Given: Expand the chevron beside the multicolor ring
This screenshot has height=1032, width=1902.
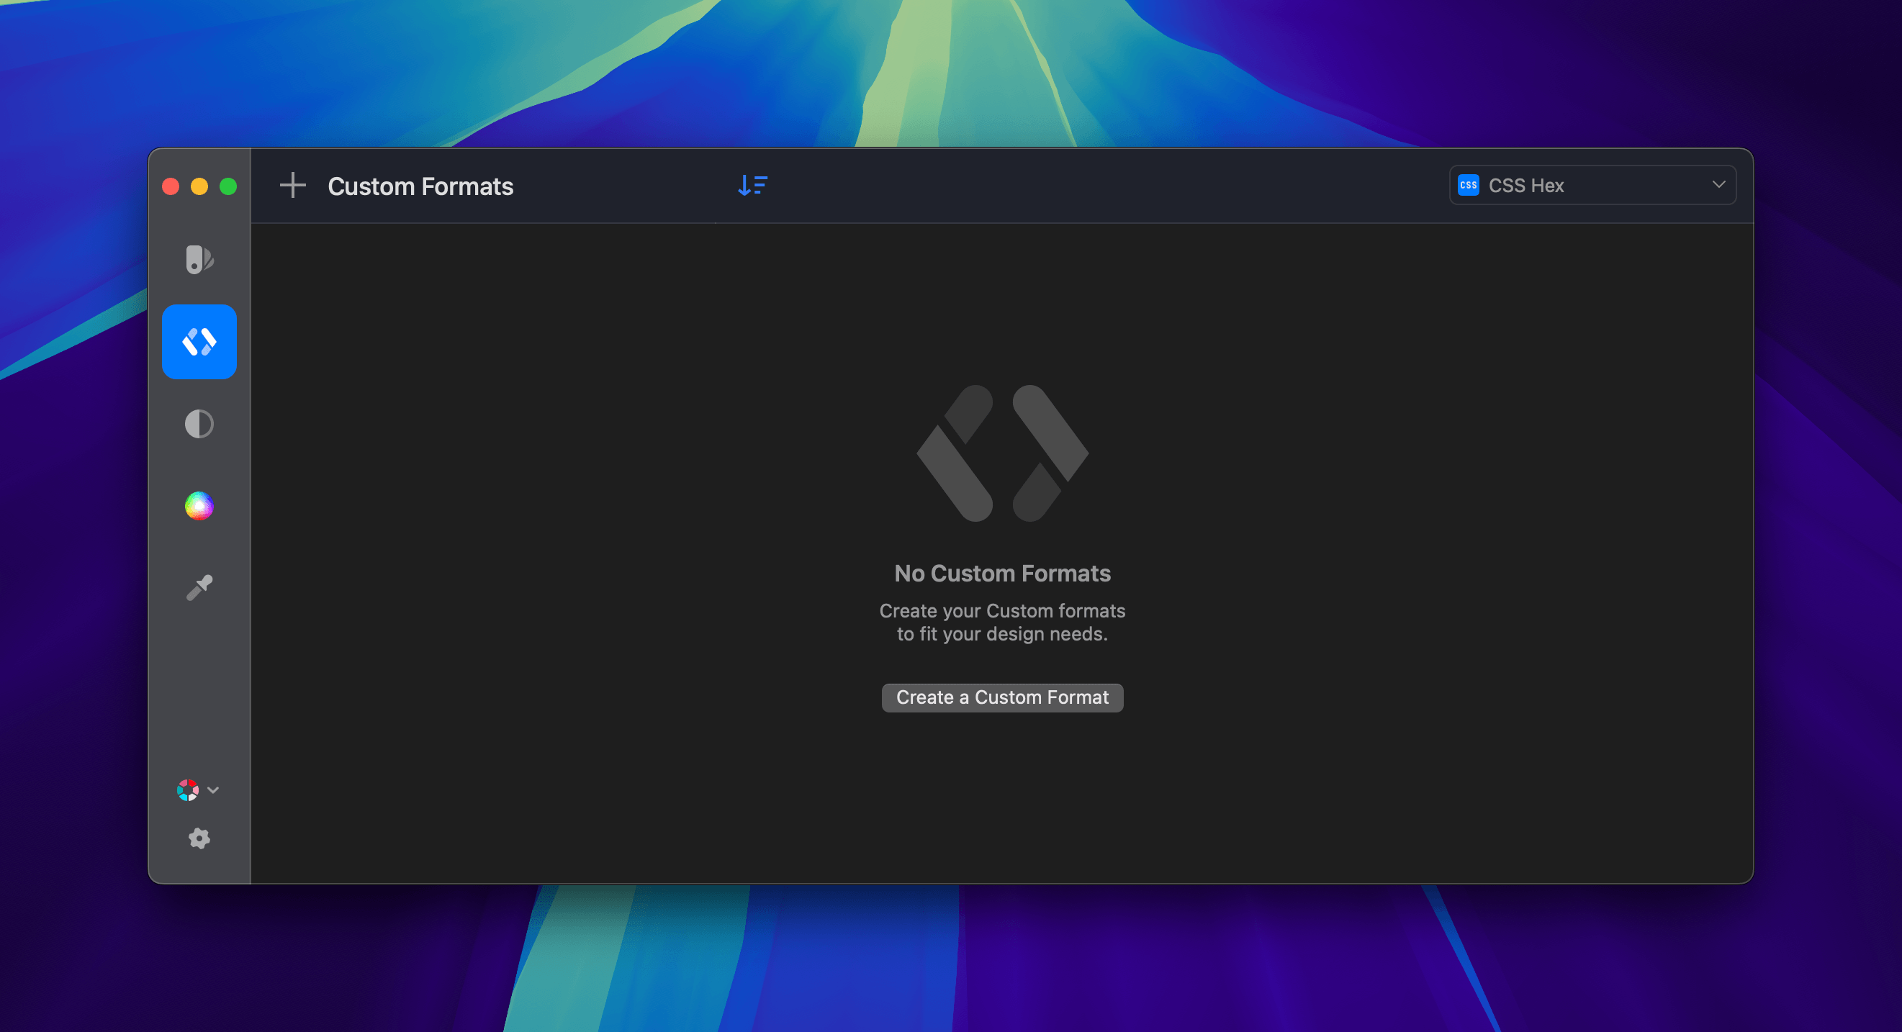Looking at the screenshot, I should (213, 790).
